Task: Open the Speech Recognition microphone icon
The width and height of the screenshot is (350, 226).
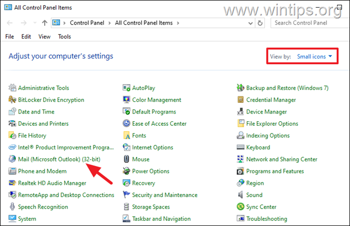Action: point(12,206)
